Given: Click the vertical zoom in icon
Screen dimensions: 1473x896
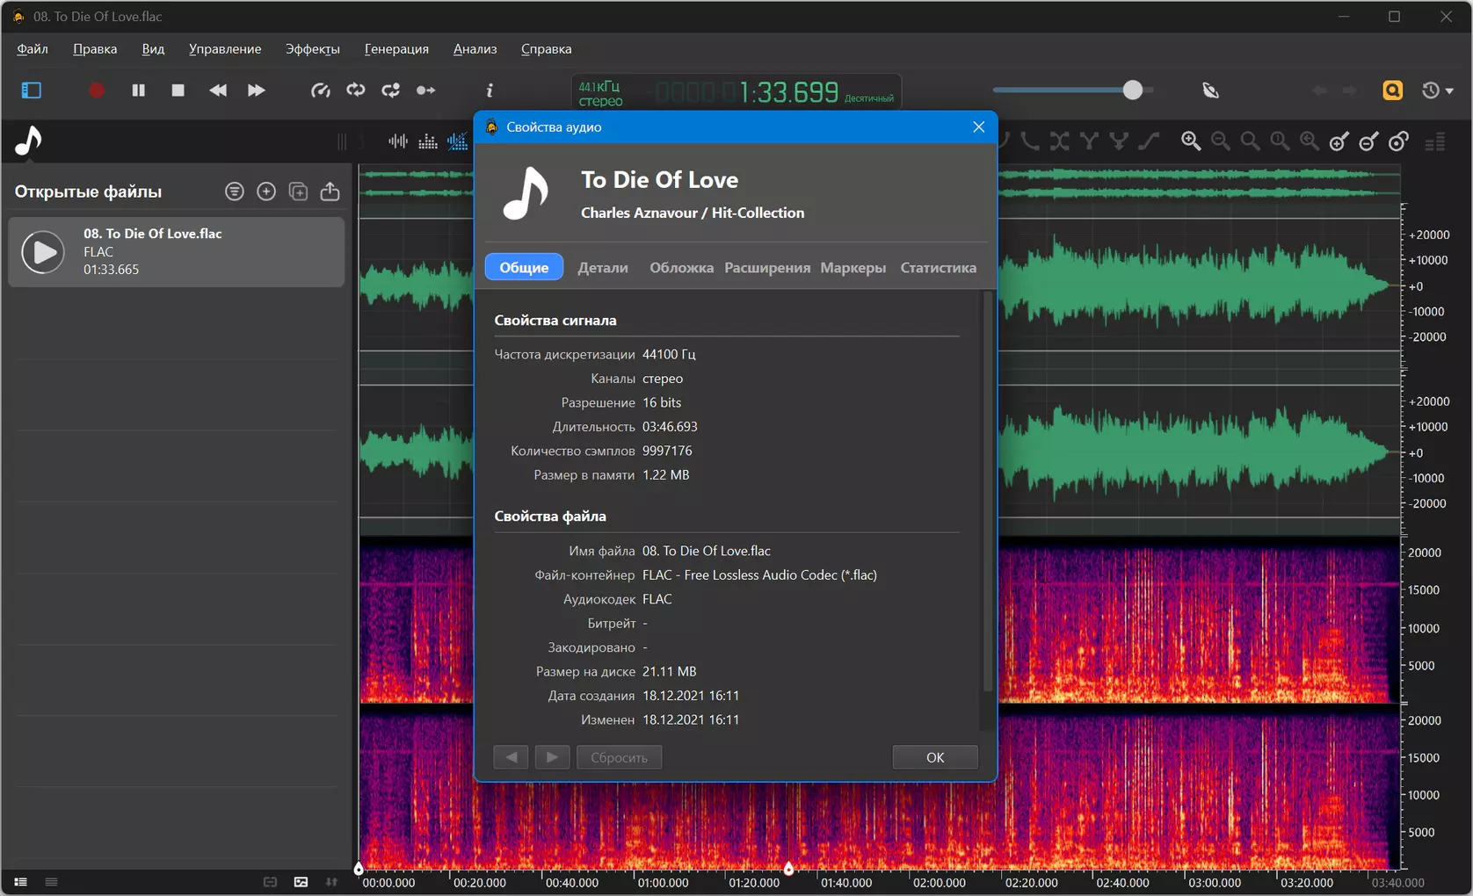Looking at the screenshot, I should click(x=1339, y=141).
